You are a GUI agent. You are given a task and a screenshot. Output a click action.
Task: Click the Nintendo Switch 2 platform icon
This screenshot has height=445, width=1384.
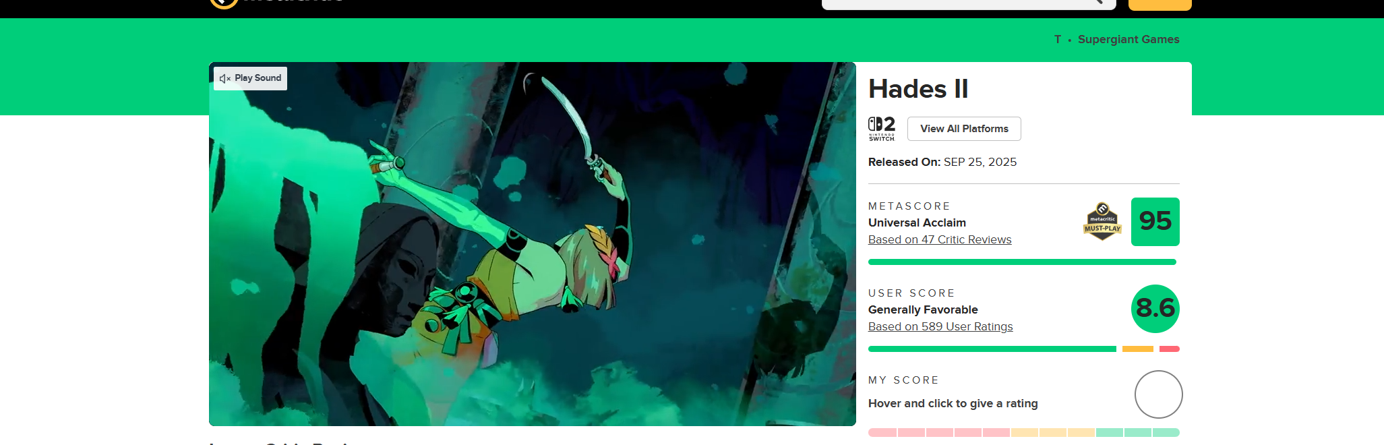point(882,128)
